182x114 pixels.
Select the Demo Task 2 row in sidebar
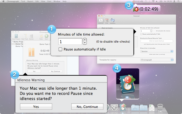point(17,46)
